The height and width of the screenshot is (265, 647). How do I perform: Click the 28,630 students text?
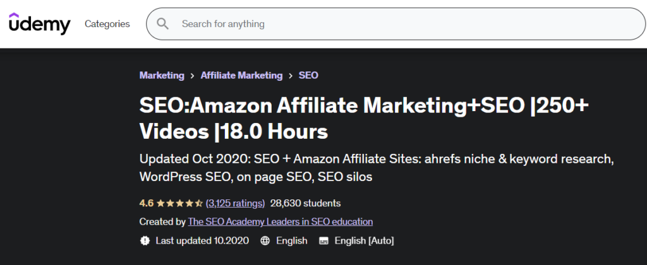305,203
